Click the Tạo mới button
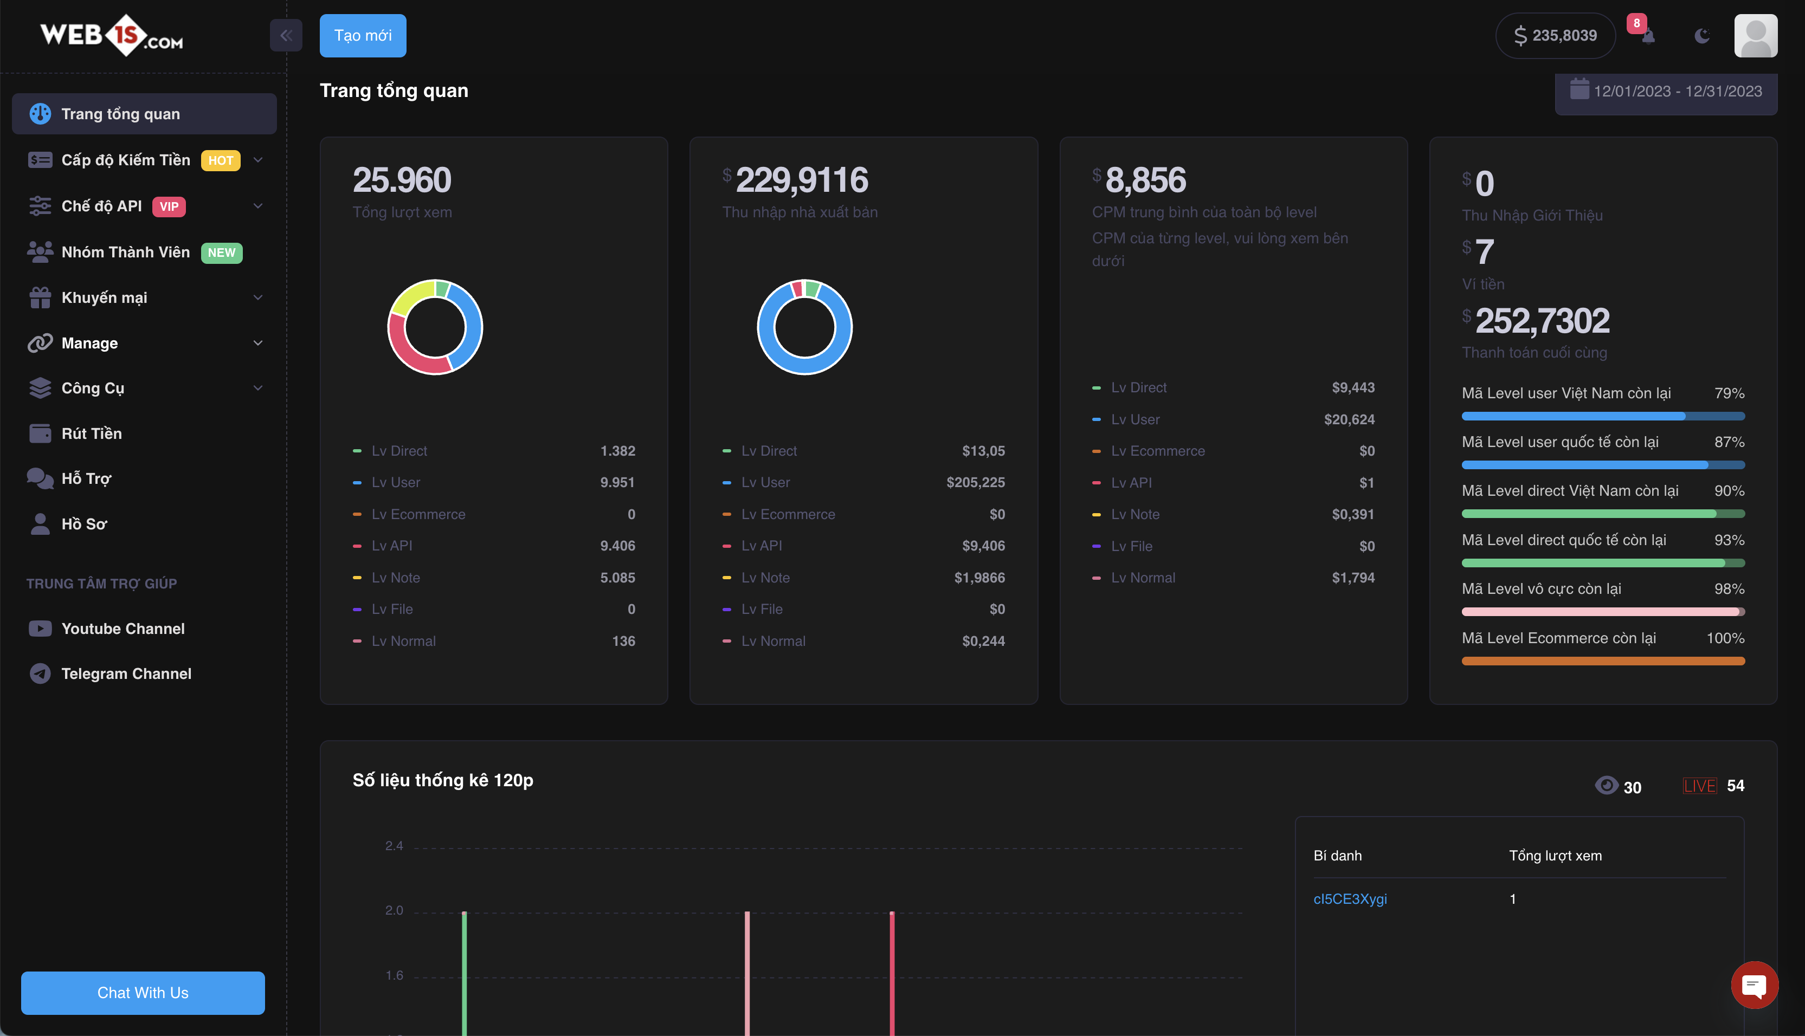The width and height of the screenshot is (1805, 1036). (363, 36)
